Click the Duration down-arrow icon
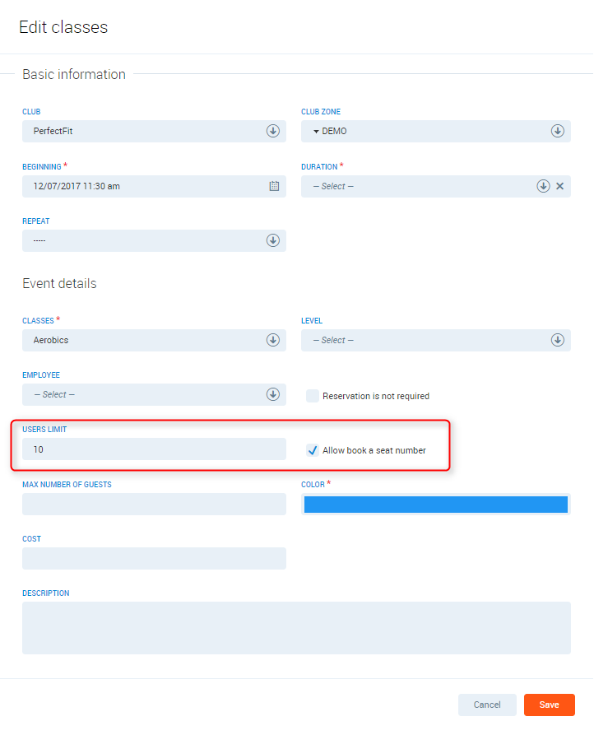 click(543, 186)
